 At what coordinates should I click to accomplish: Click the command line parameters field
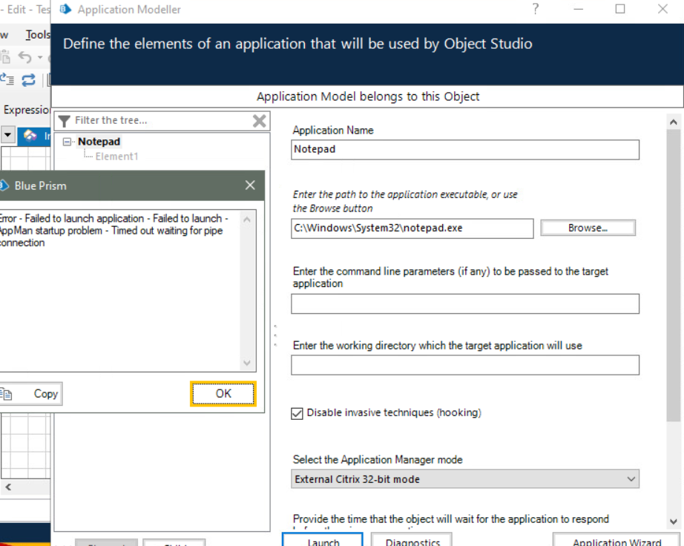465,303
